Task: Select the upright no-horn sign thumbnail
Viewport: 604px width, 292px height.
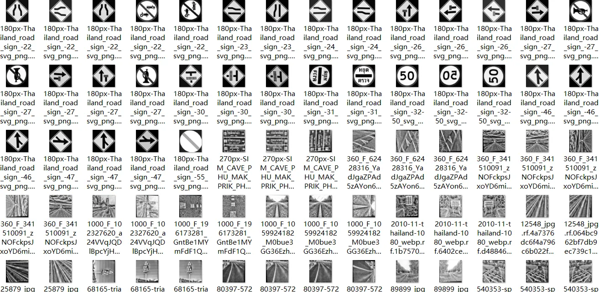Action: point(581,11)
